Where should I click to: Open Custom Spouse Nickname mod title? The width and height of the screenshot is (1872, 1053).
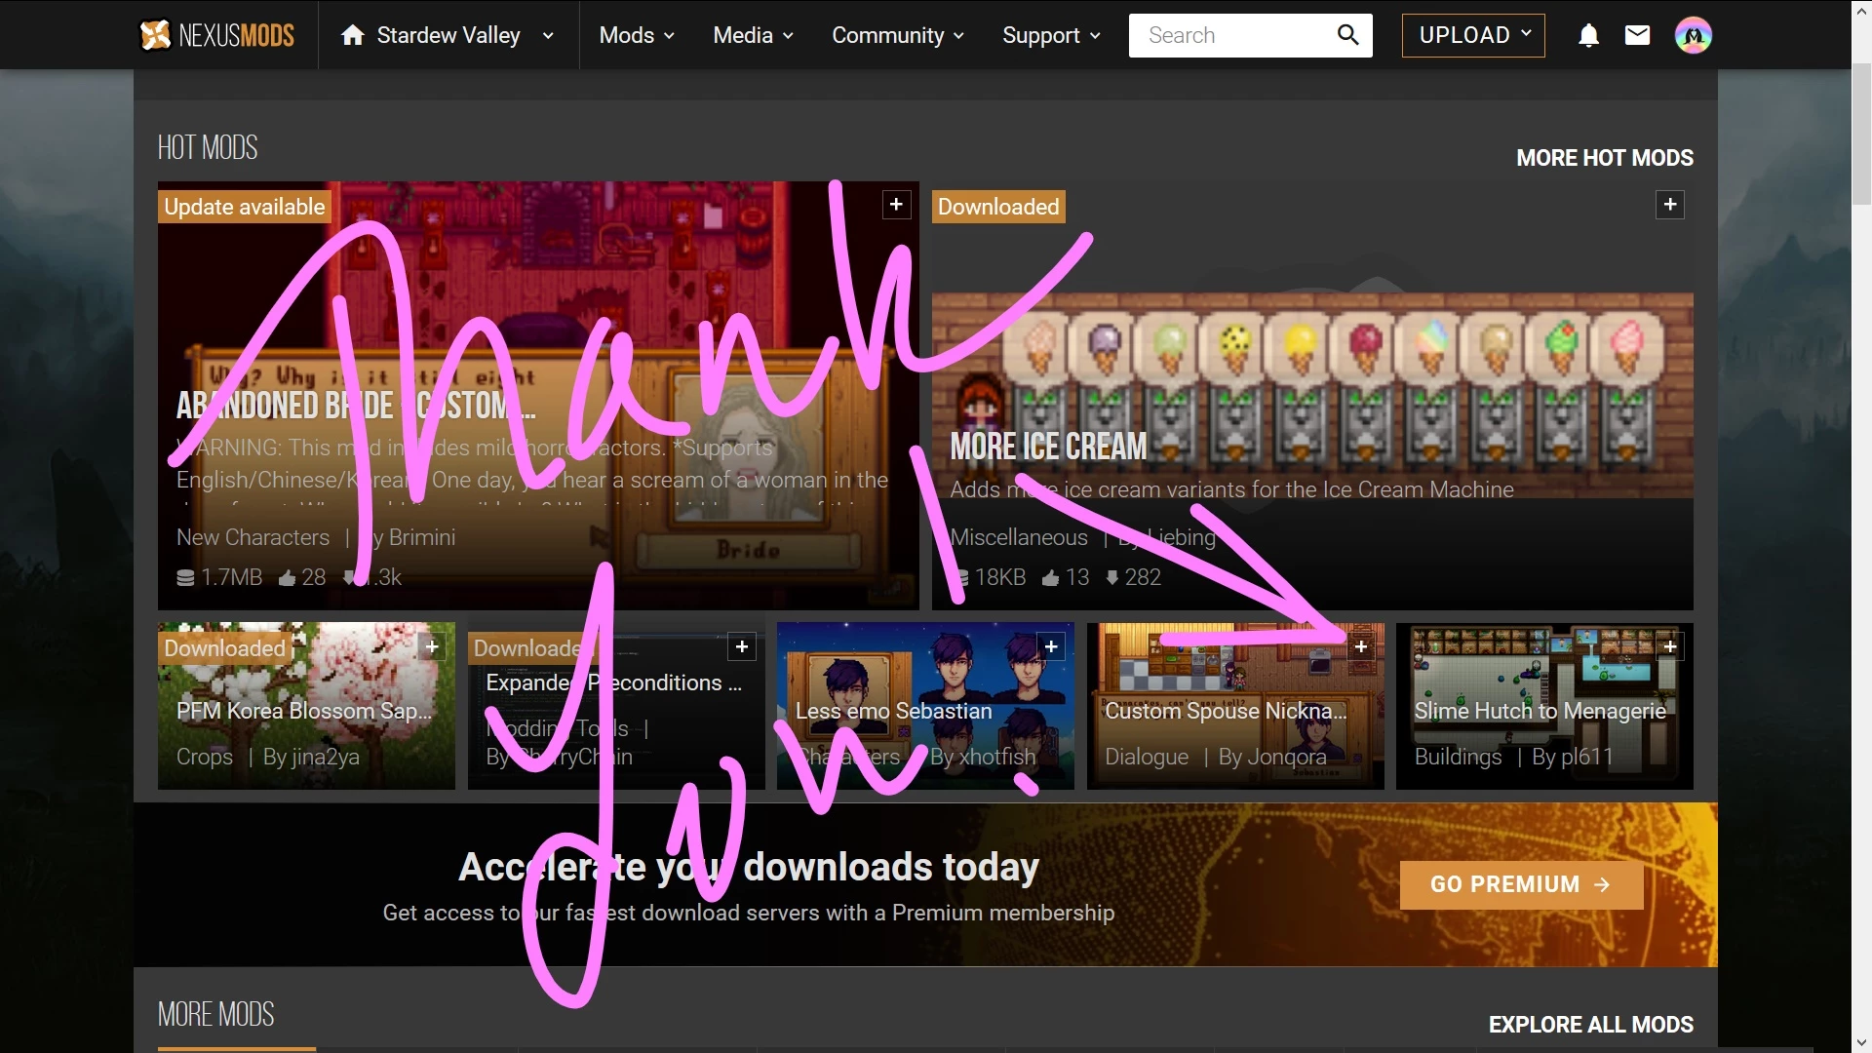tap(1226, 711)
